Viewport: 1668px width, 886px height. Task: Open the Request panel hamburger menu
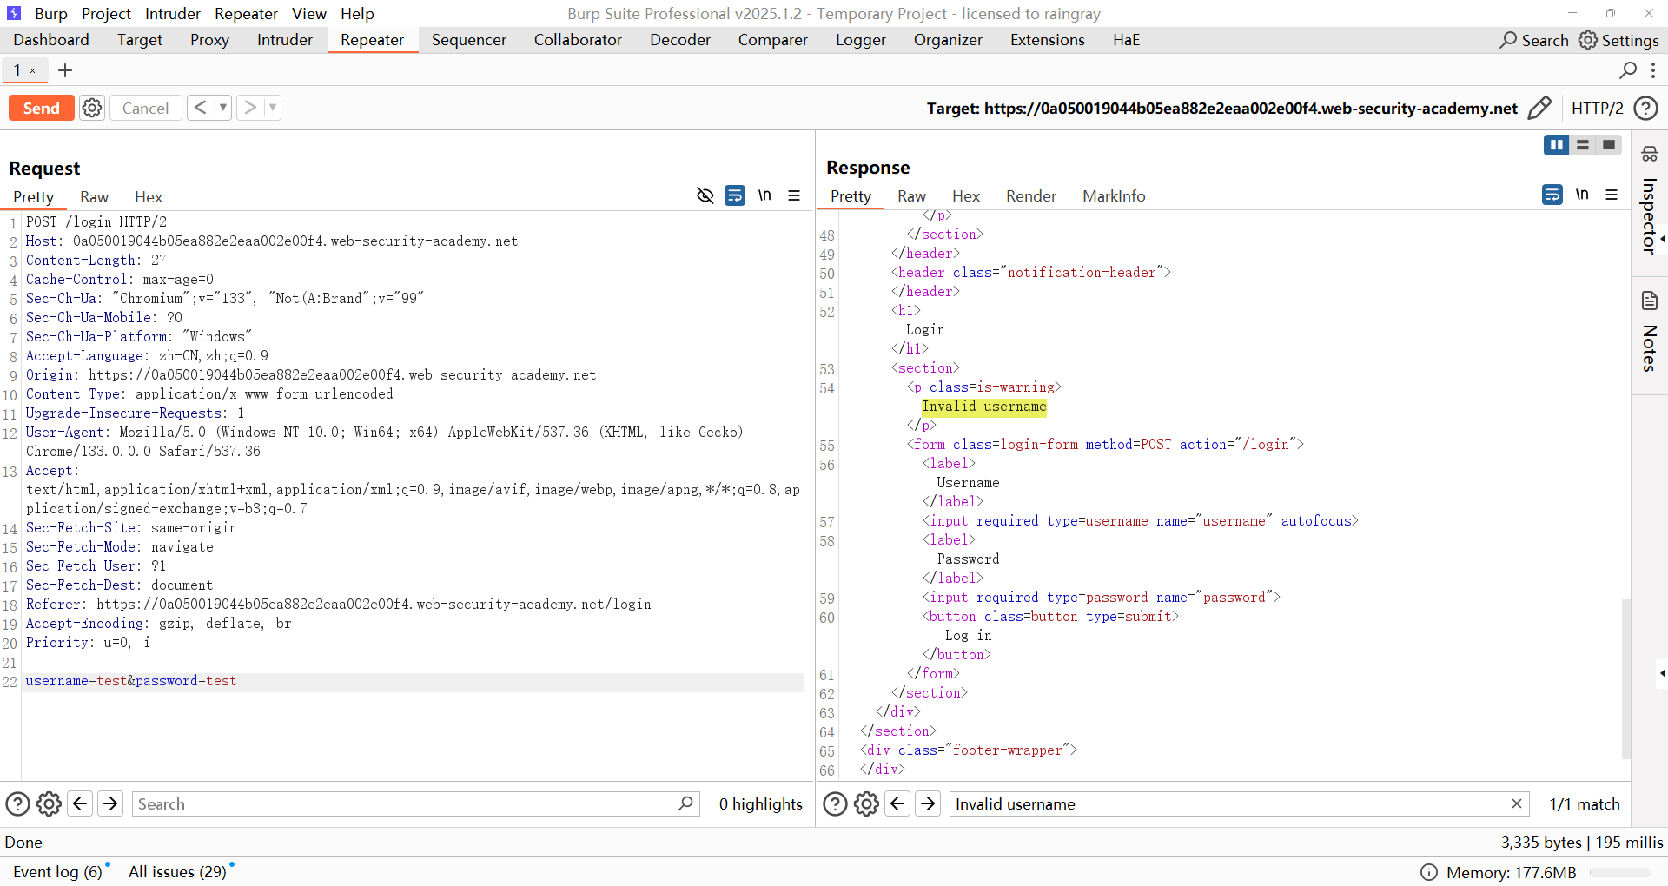coord(794,195)
